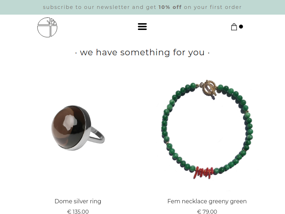
Task: Open 'Fem necklace greeny green' title link
Action: 207,201
